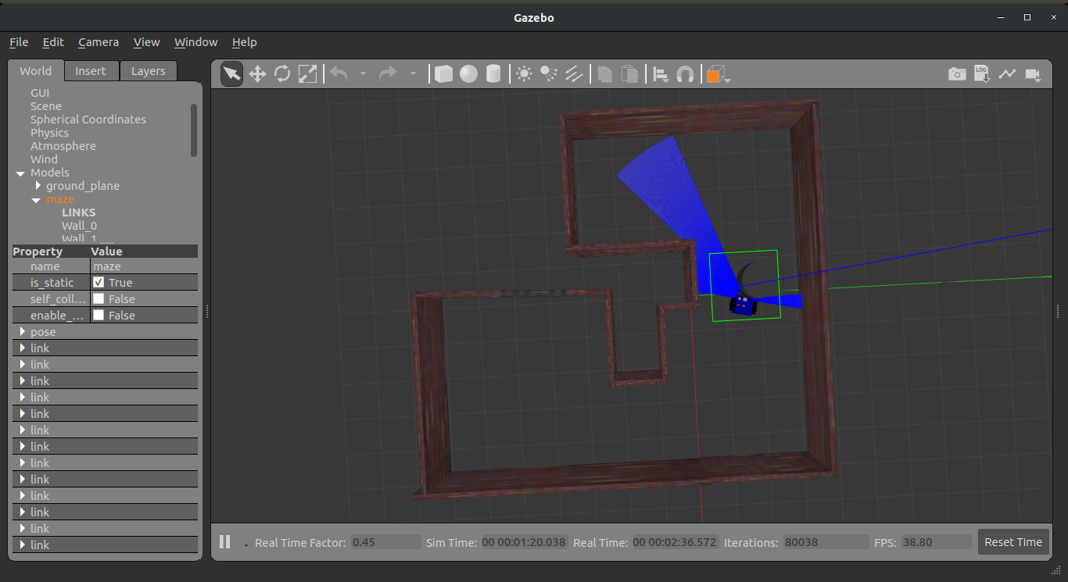
Task: Select the Scale mode tool
Action: (x=307, y=74)
